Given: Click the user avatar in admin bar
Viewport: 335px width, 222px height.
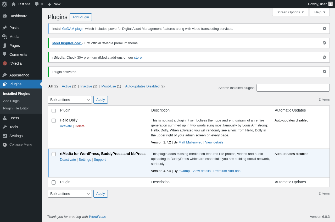Looking at the screenshot, I should [x=331, y=4].
